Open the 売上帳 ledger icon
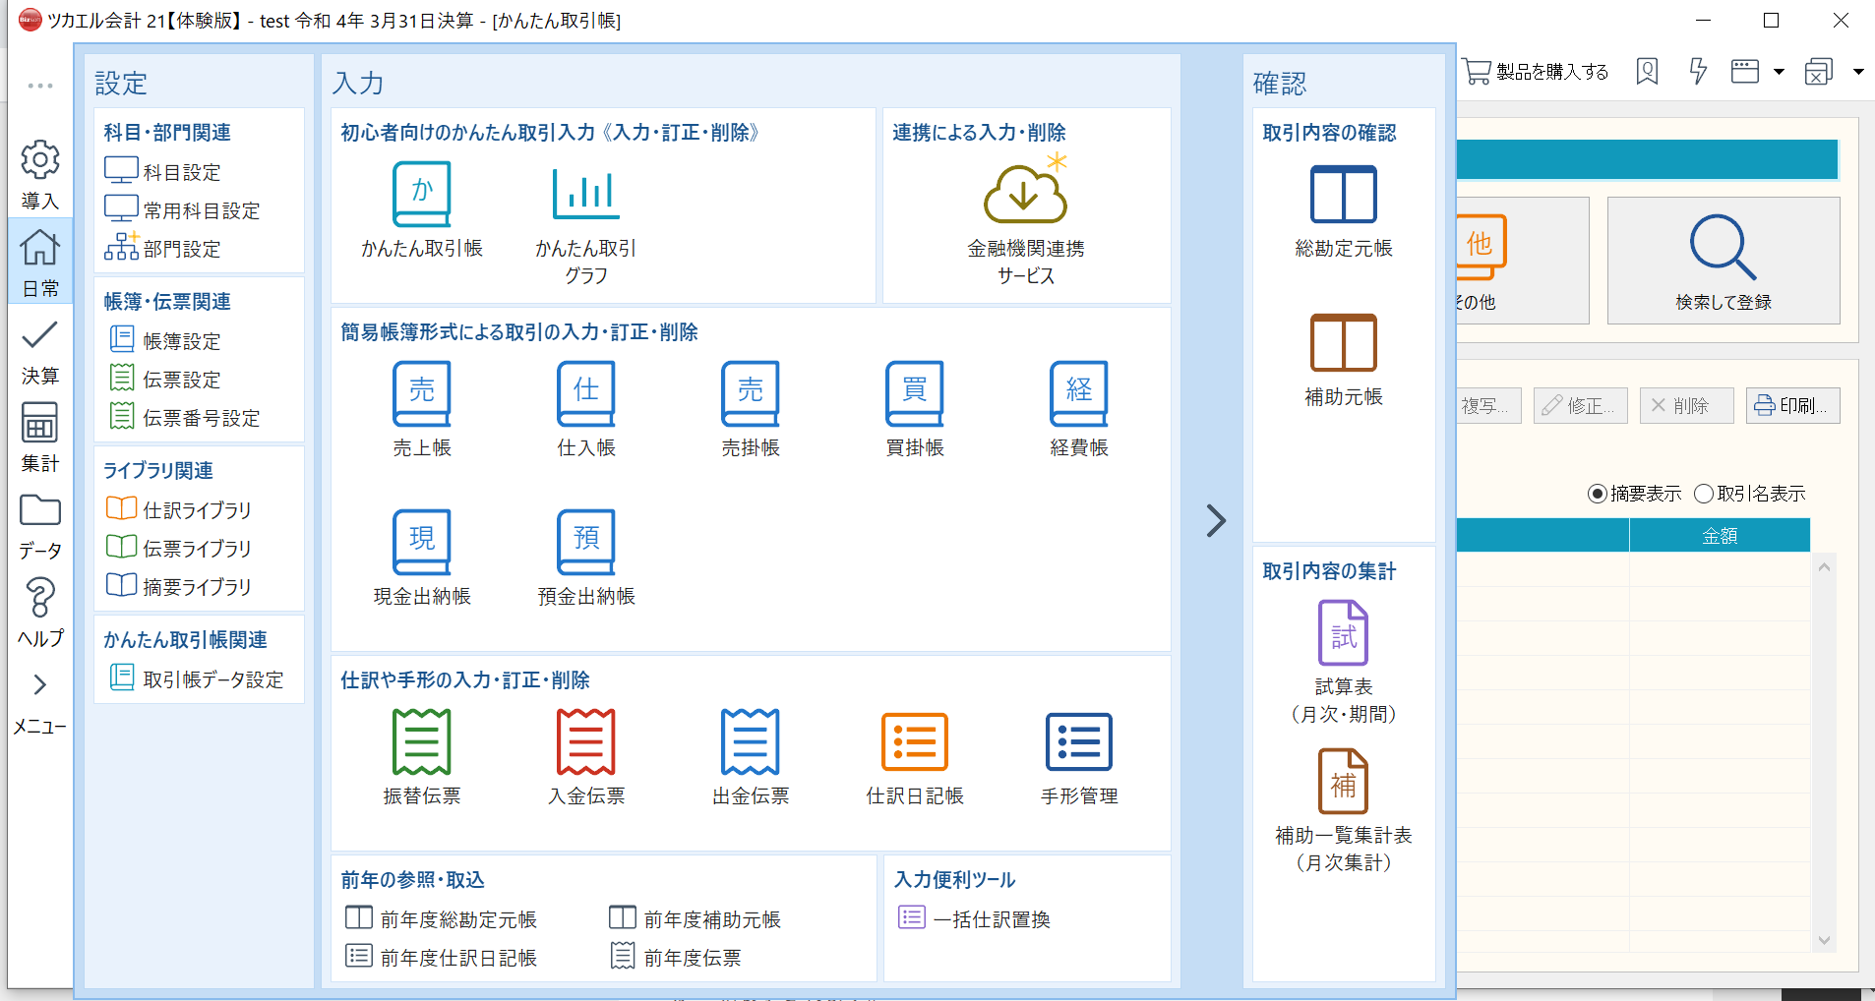The width and height of the screenshot is (1875, 1001). [422, 393]
